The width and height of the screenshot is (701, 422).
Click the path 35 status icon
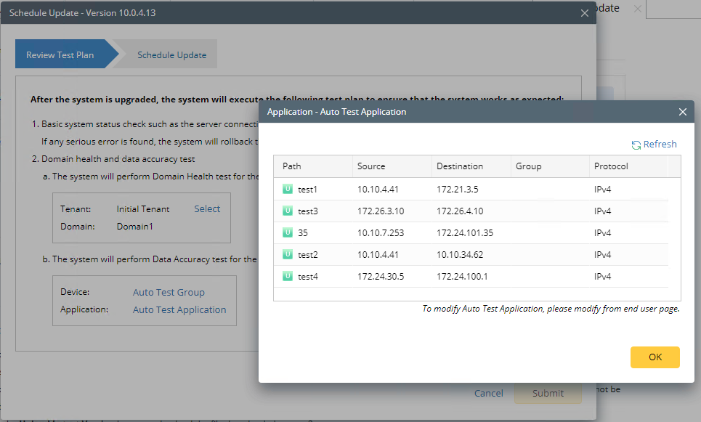288,233
